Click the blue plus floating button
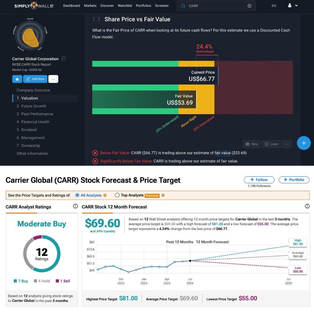Screen dimensions: 314x314 [x=304, y=143]
